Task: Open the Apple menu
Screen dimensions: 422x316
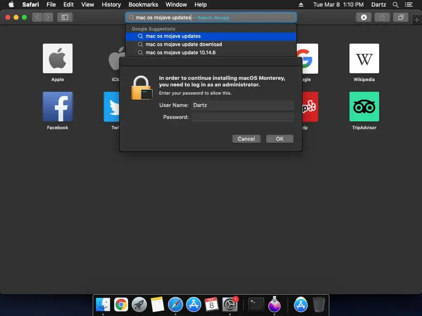Action: tap(11, 5)
